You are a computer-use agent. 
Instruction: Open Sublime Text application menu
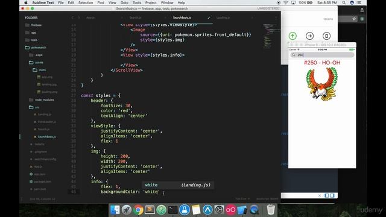point(43,2)
